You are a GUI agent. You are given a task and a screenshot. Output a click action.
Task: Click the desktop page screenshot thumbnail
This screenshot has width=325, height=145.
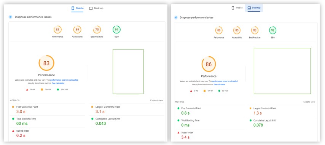coord(282,71)
